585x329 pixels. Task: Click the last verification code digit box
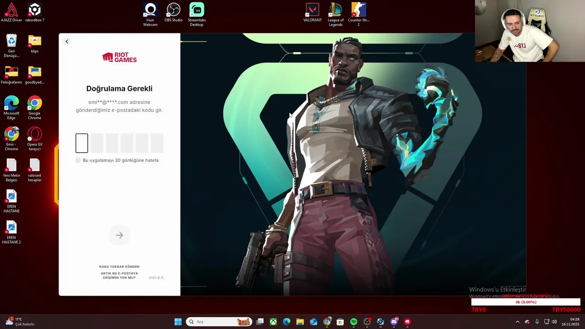[x=157, y=143]
